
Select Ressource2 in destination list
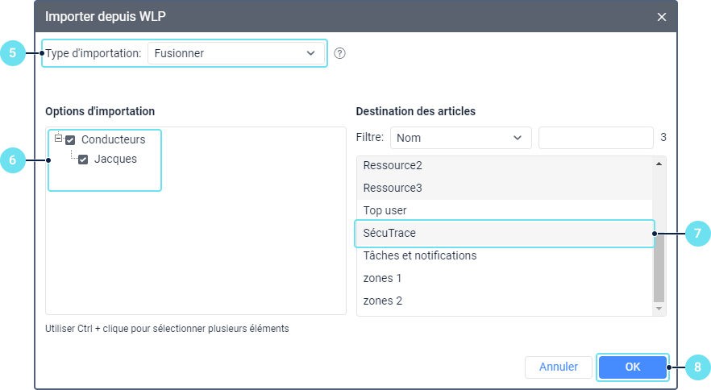click(x=393, y=165)
